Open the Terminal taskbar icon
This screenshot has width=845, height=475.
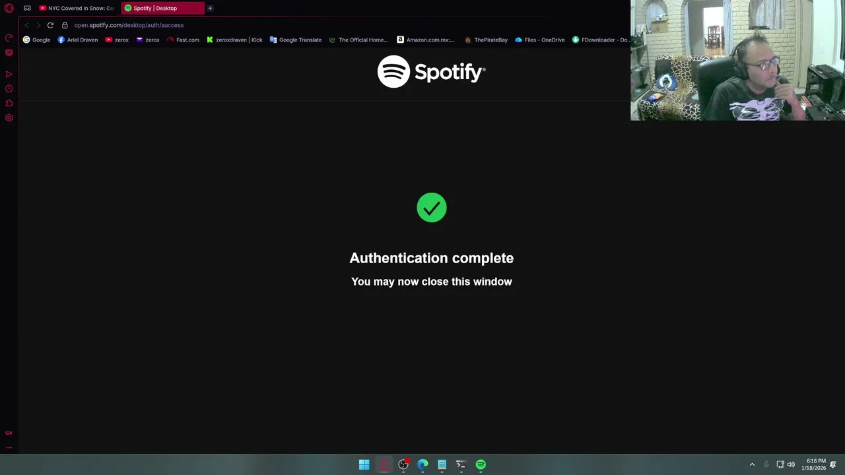tap(461, 464)
